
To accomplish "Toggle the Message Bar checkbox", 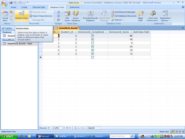I will point(31,20).
